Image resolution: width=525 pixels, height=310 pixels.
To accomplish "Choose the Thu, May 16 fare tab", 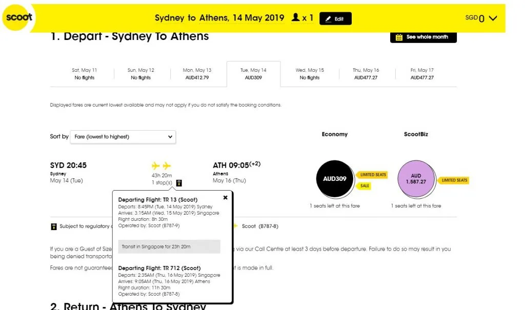I will click(x=366, y=74).
